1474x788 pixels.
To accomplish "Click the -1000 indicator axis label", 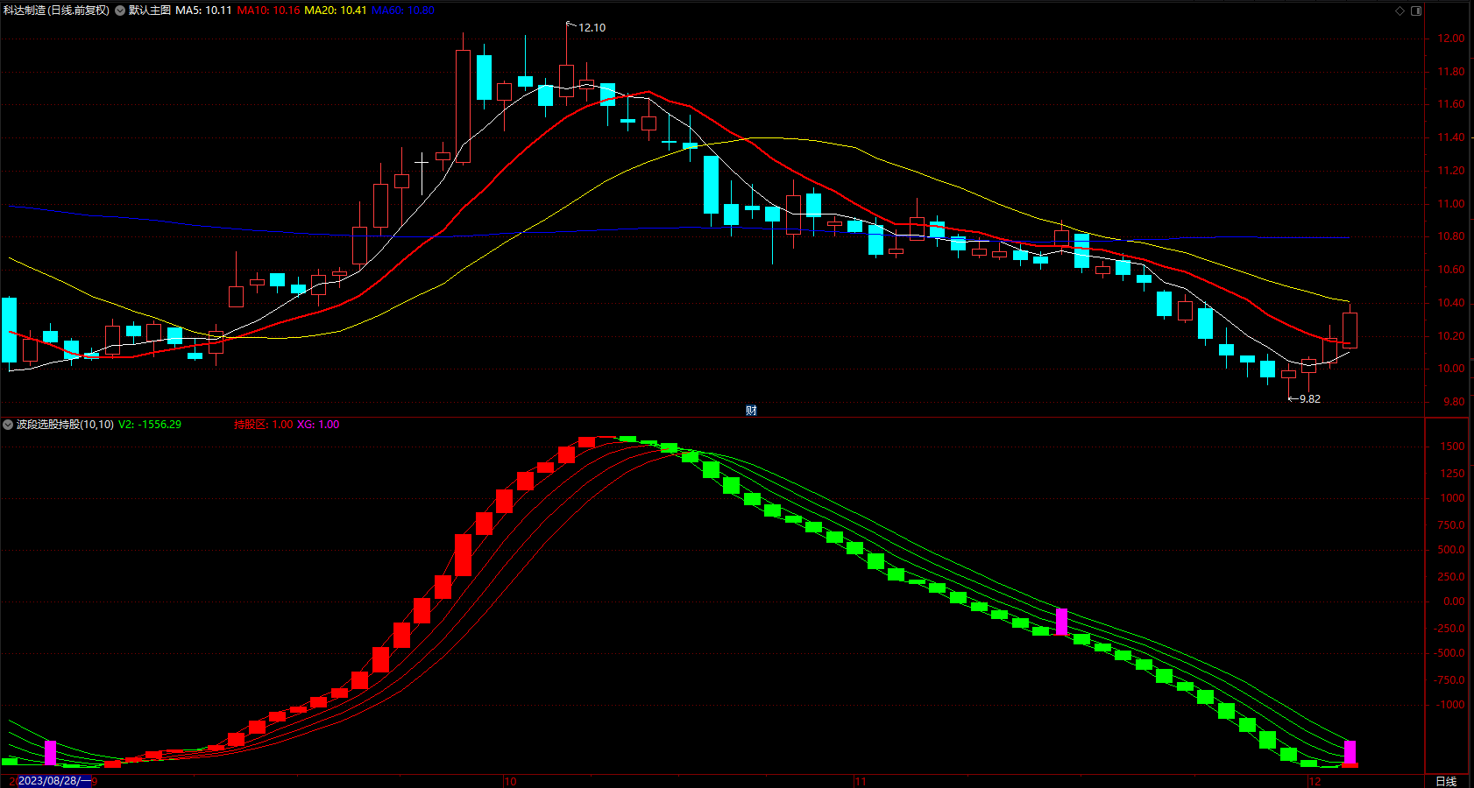I will click(1449, 705).
